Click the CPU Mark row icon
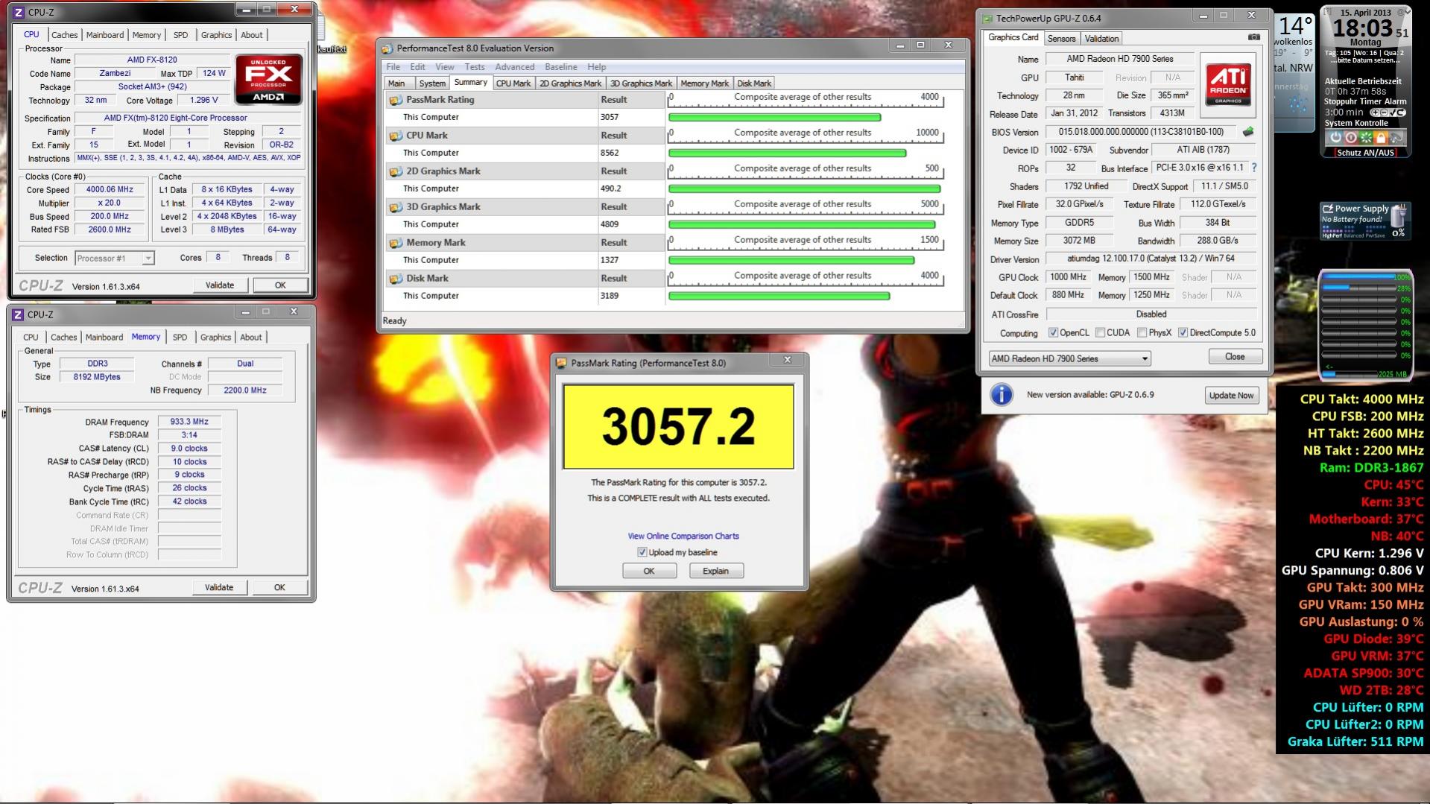This screenshot has width=1430, height=804. [x=396, y=135]
